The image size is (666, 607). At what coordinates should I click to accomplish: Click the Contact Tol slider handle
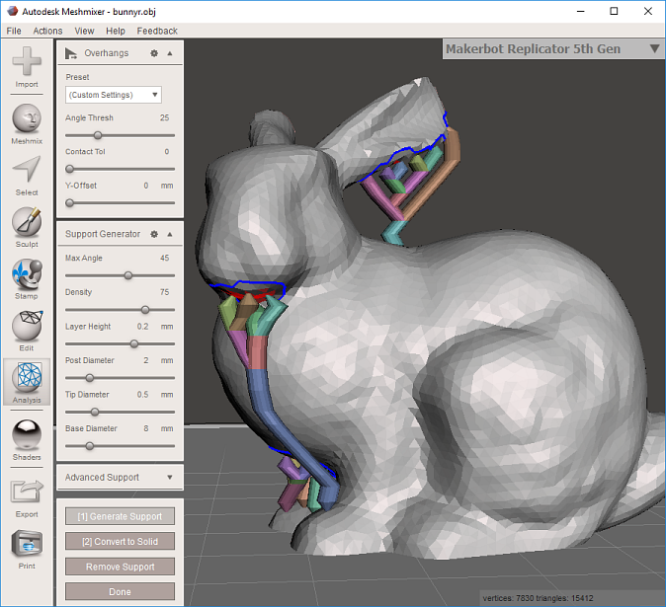tap(70, 169)
